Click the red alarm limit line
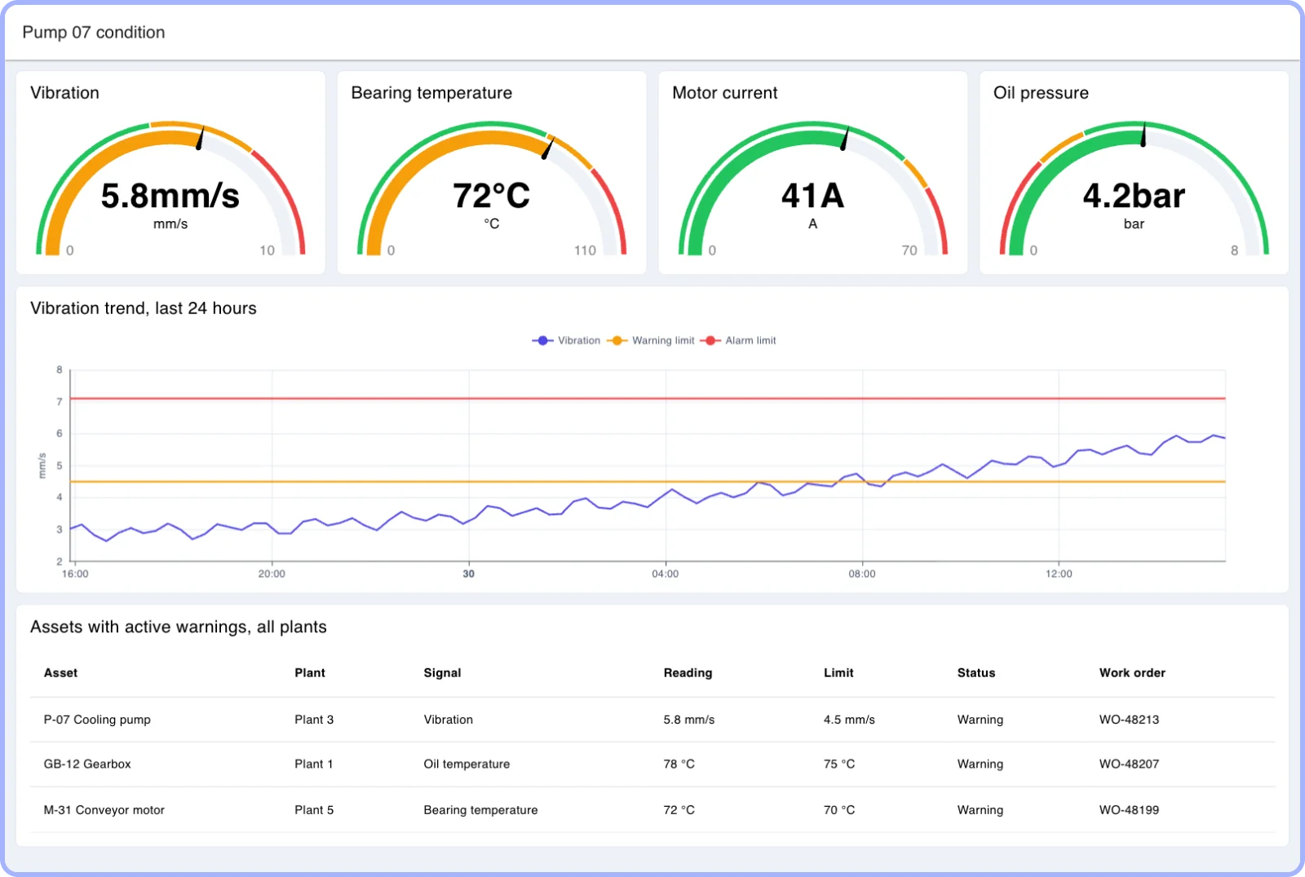This screenshot has width=1305, height=877. pyautogui.click(x=648, y=399)
